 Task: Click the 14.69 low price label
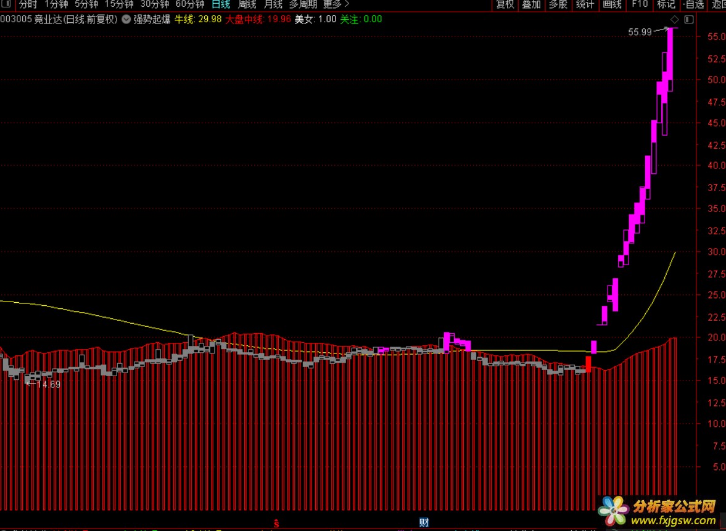tap(48, 384)
